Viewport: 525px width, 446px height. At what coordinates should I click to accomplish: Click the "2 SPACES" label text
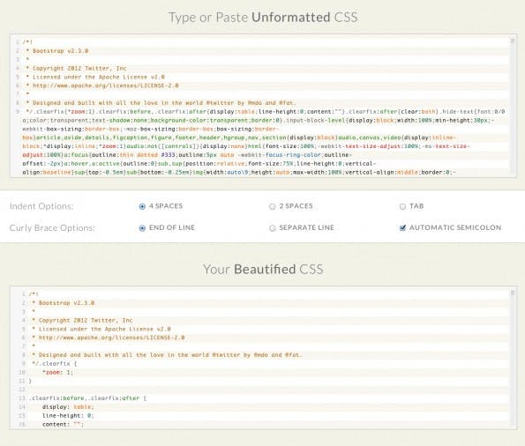(296, 206)
